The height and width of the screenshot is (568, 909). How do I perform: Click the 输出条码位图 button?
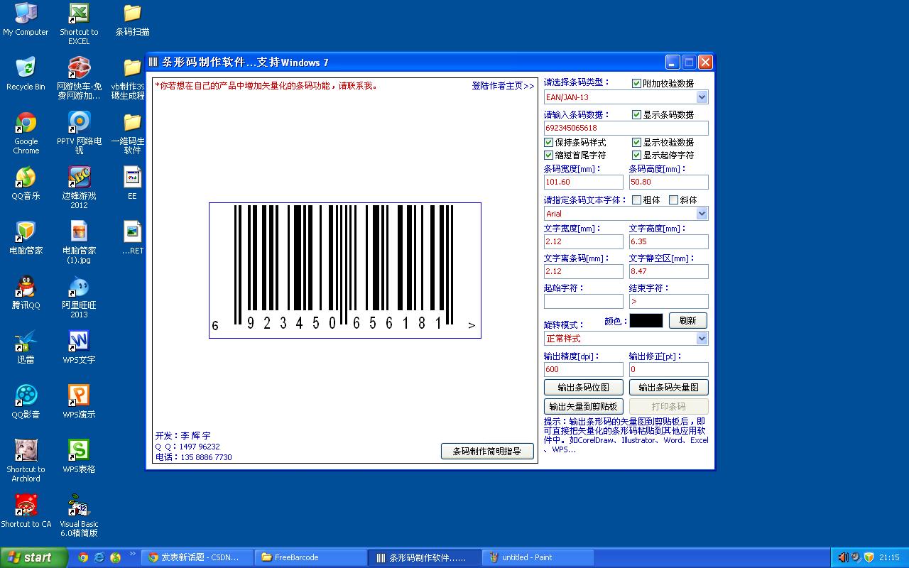click(x=584, y=388)
